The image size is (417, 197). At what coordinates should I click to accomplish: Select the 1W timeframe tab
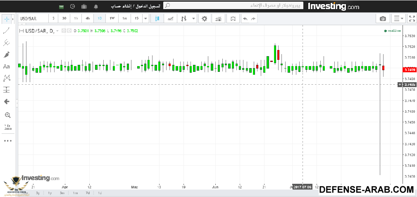(112, 19)
